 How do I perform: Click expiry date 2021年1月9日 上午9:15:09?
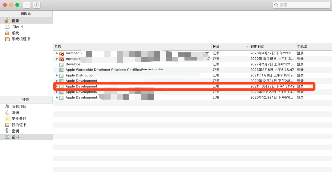271,75
